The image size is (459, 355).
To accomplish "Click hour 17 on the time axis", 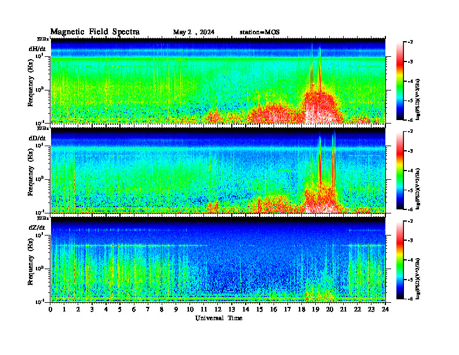I will (x=287, y=310).
